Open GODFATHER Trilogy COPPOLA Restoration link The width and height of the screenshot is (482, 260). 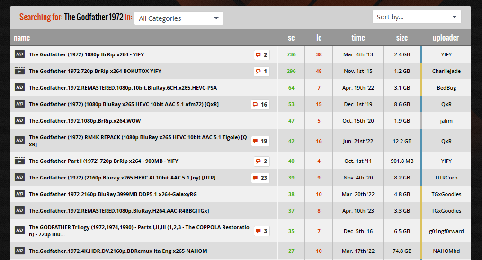coord(139,231)
